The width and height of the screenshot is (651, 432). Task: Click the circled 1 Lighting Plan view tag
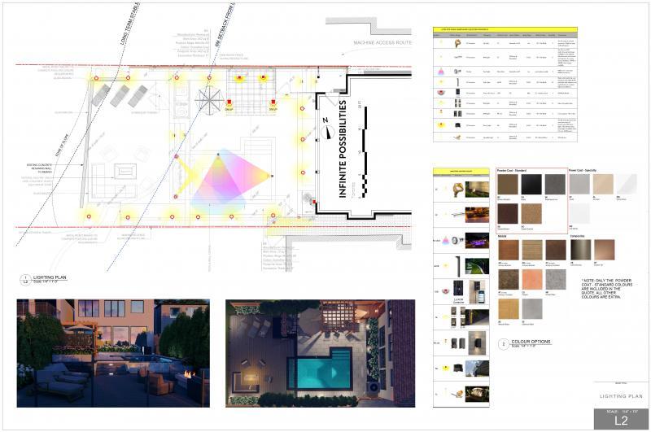[25, 279]
